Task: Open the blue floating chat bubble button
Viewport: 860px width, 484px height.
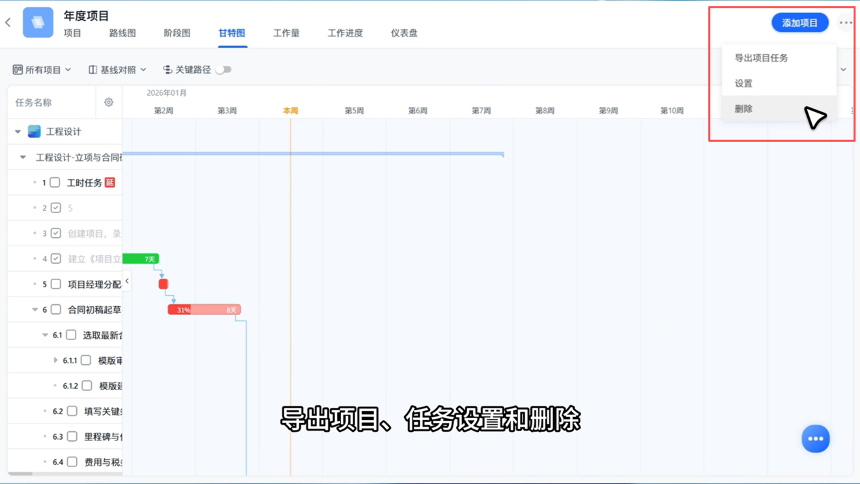Action: (x=815, y=438)
